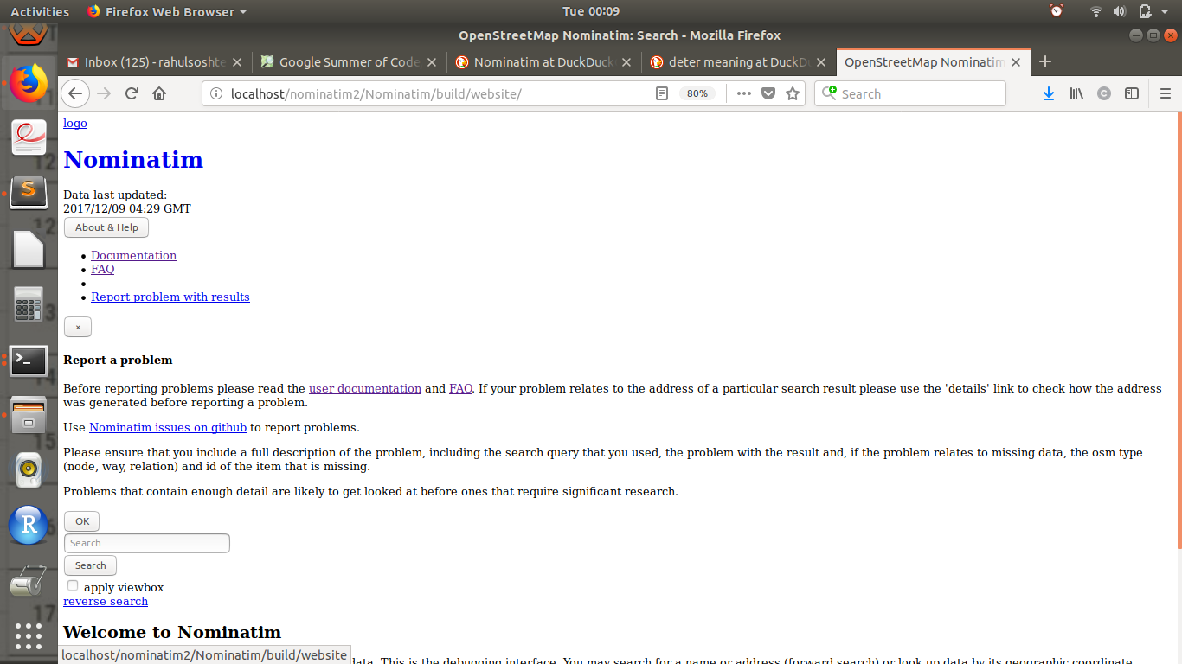Open the Activities overview
The height and width of the screenshot is (664, 1182).
[40, 11]
